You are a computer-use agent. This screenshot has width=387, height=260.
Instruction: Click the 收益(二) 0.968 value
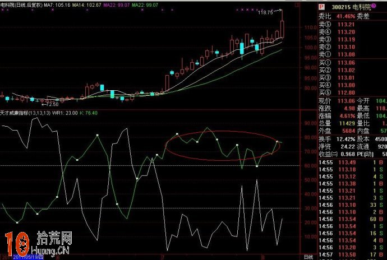(x=348, y=154)
